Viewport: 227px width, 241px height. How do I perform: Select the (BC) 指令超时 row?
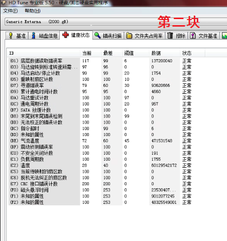[100, 129]
